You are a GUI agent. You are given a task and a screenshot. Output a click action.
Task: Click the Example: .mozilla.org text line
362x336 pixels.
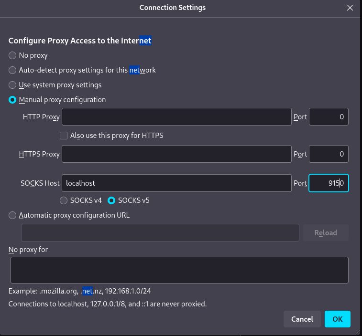[80, 291]
